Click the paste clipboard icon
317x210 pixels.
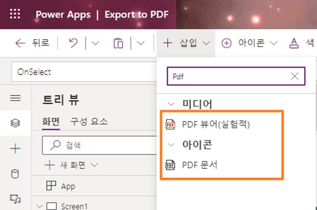point(118,43)
